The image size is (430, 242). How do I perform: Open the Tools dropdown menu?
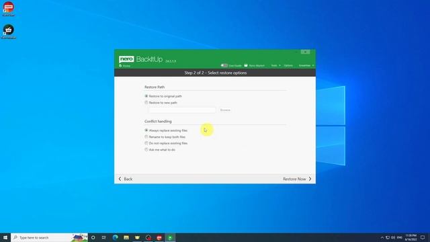tap(275, 66)
